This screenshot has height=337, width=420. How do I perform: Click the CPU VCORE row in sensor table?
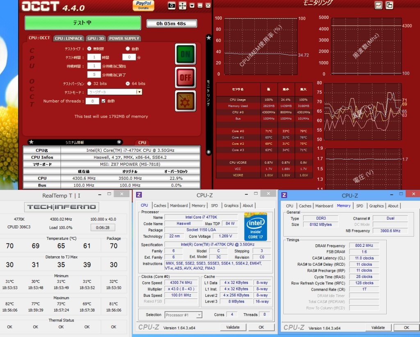265,162
